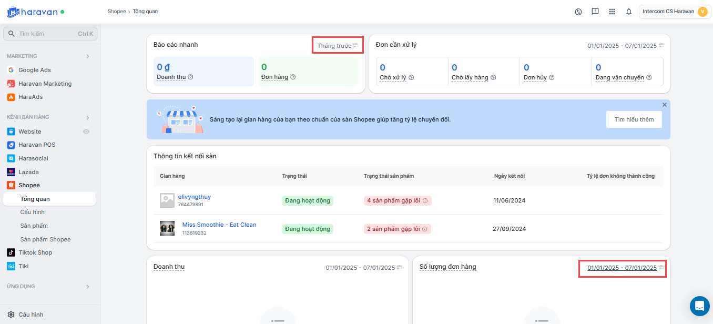The image size is (713, 324).
Task: Select Tổng quan under Shopee
Action: coord(50,199)
